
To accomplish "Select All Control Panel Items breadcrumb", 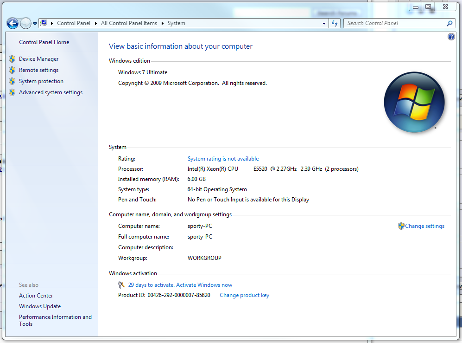I will [129, 23].
